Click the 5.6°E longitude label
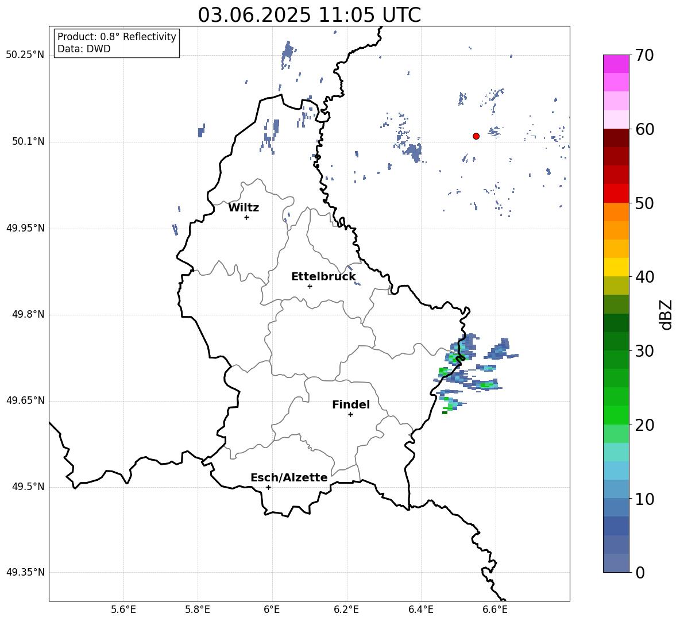Screen dimensions: 680x621 [123, 610]
